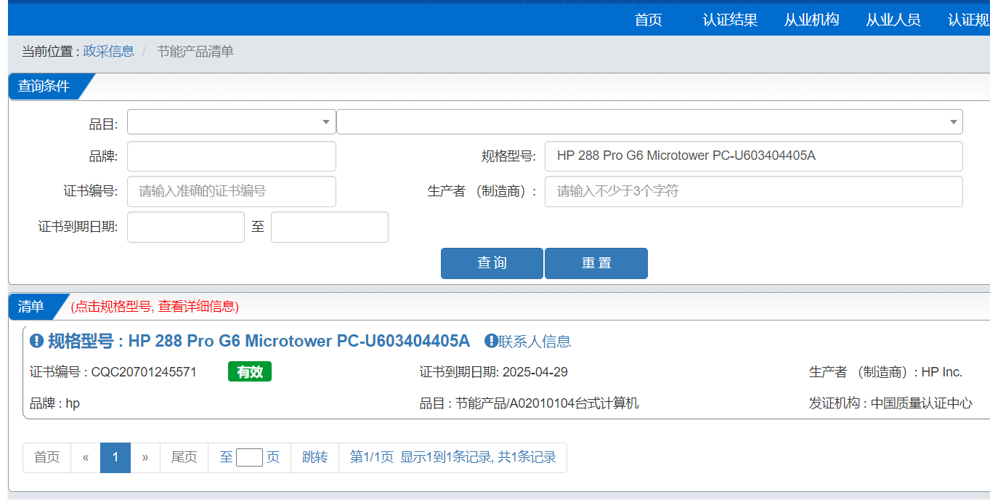This screenshot has width=990, height=500.
Task: Click the 发证机构 中国质量认证中心 text
Action: (890, 403)
